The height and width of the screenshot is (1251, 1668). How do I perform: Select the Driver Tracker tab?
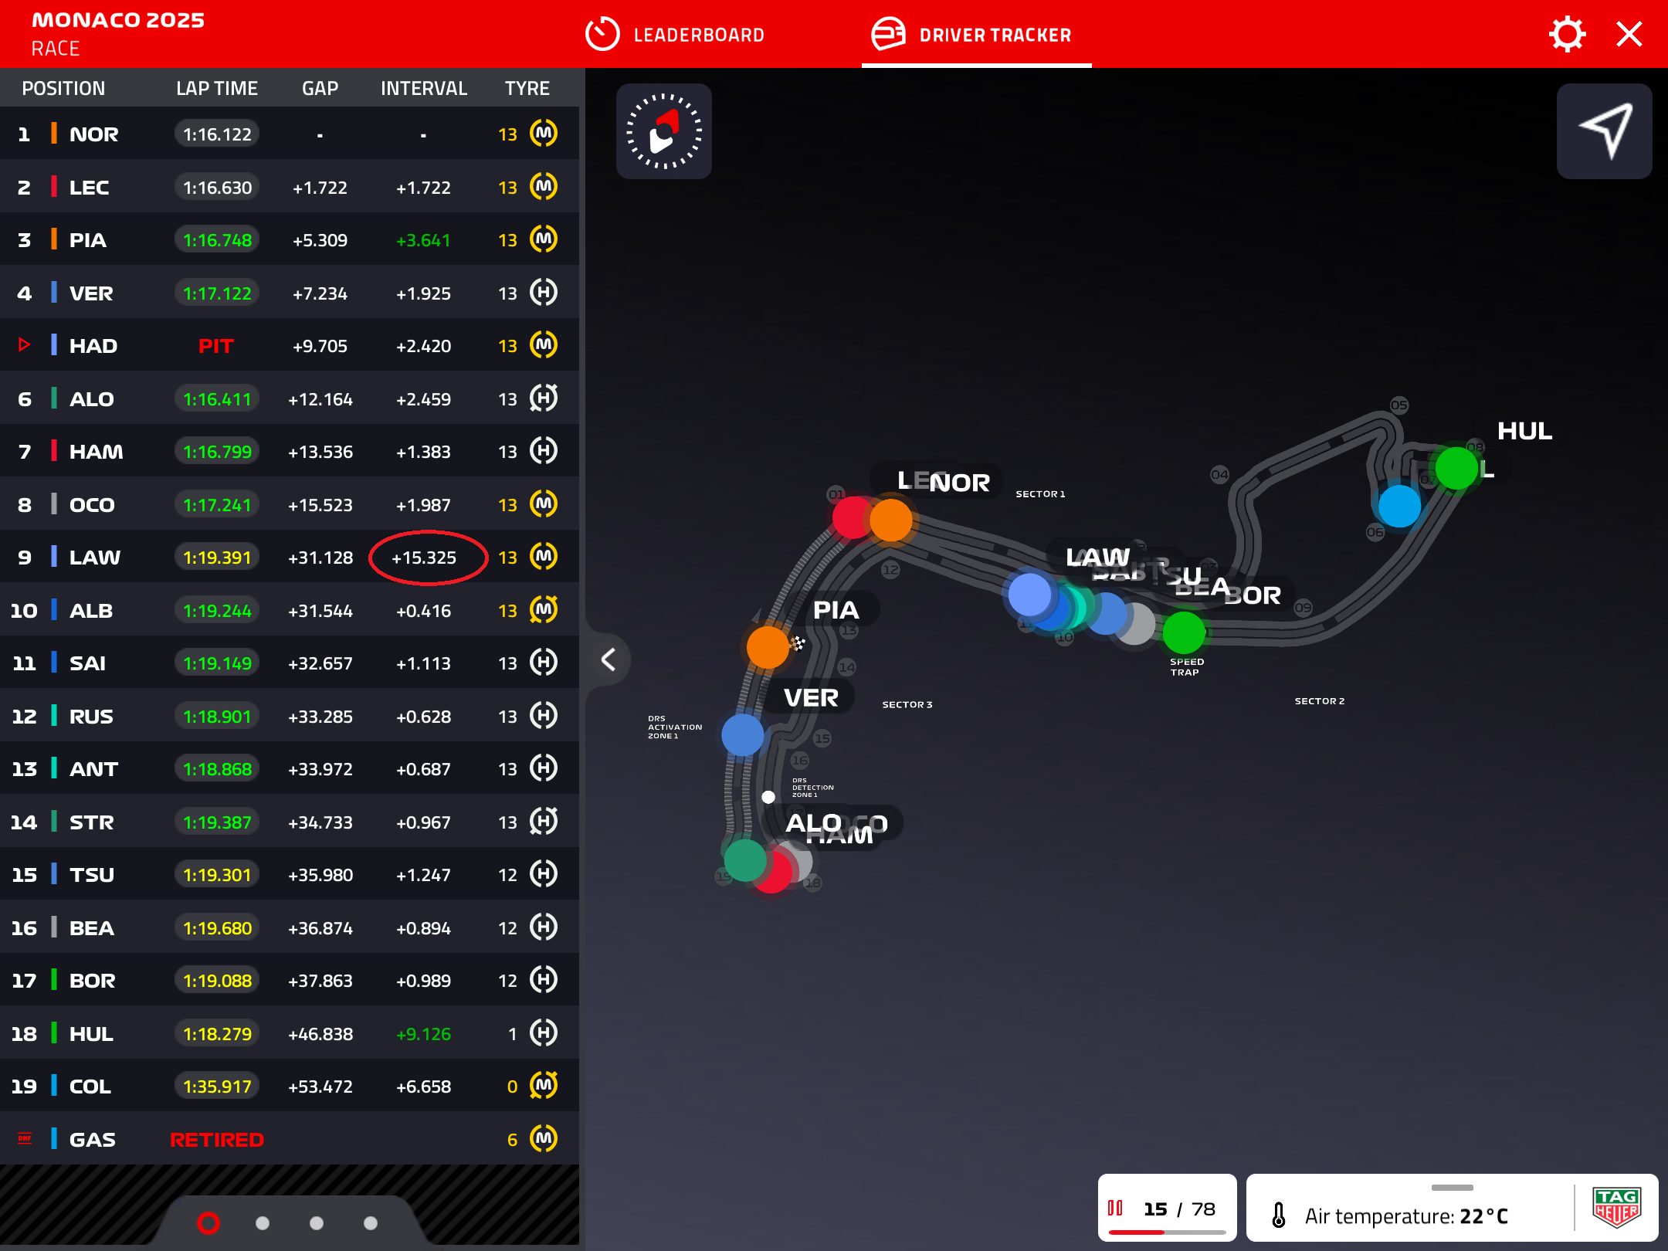click(x=971, y=35)
